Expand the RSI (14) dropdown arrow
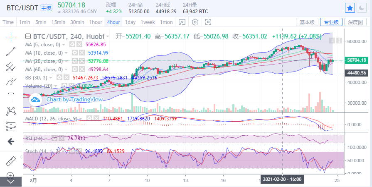The width and height of the screenshot is (372, 187). pos(46,138)
